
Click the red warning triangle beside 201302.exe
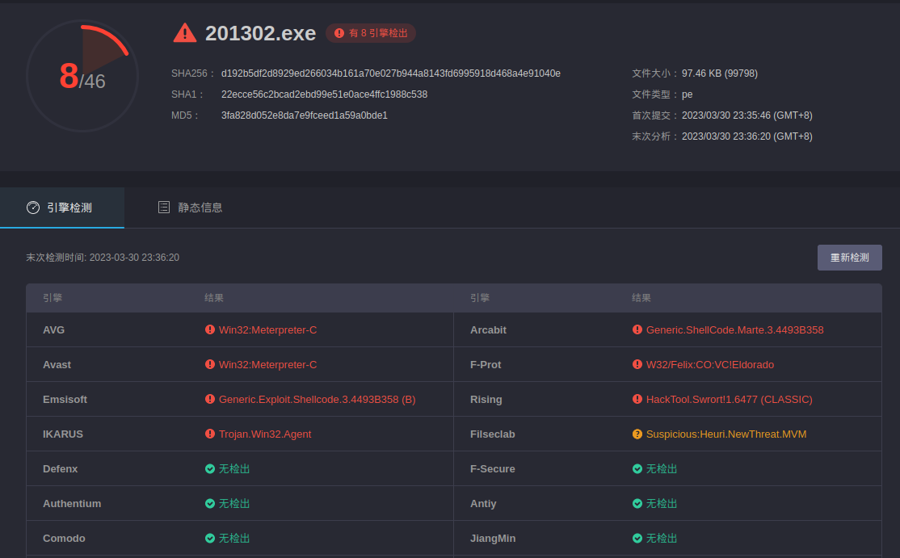(185, 33)
